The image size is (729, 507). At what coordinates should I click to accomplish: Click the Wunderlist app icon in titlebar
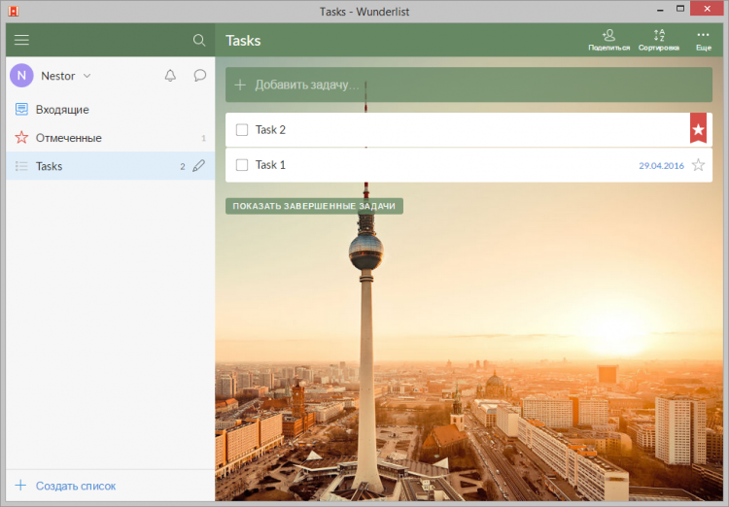[13, 11]
